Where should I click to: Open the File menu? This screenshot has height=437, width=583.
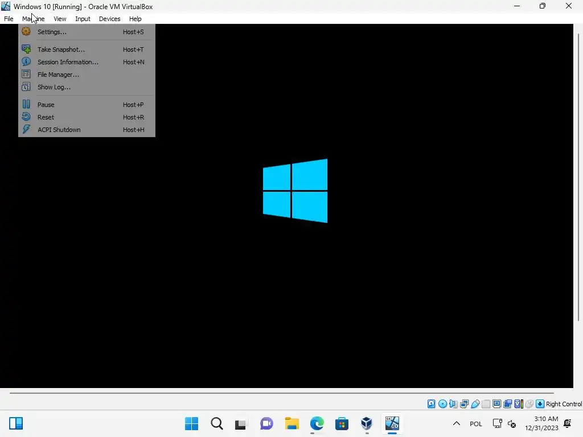pyautogui.click(x=9, y=19)
